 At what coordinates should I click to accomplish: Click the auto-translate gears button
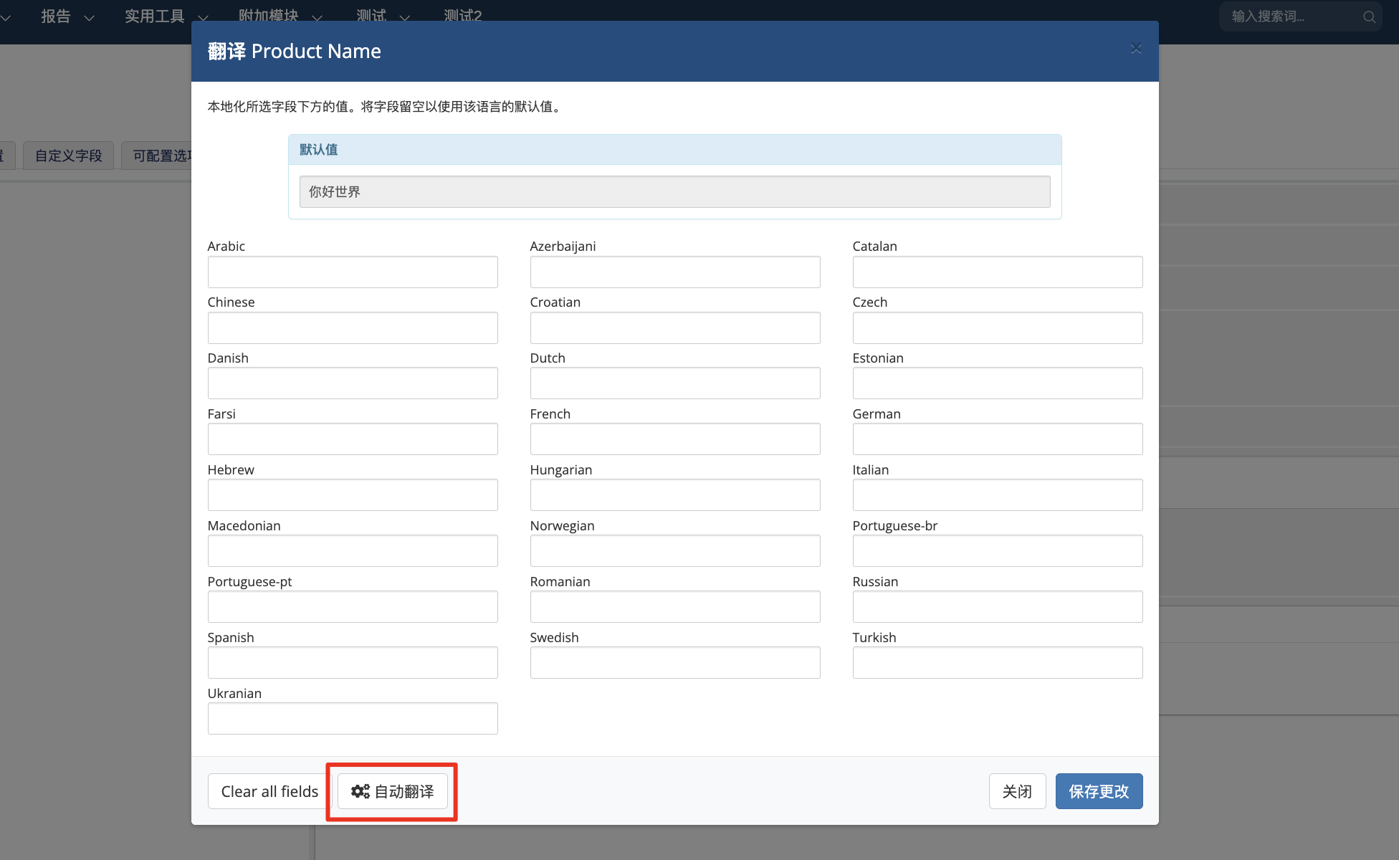pyautogui.click(x=392, y=791)
